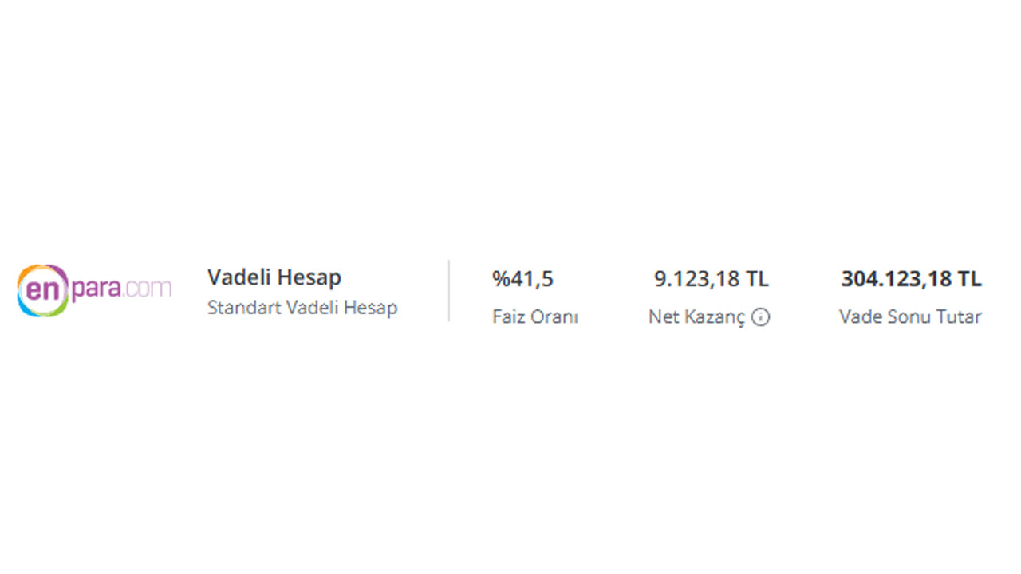The height and width of the screenshot is (574, 1021).
Task: Click the 304.123,18 TL maturity total
Action: [912, 279]
